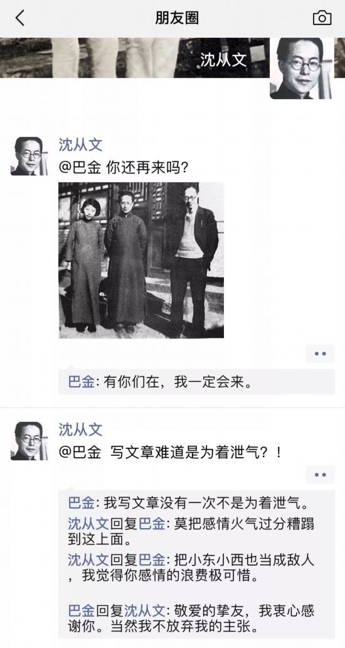The height and width of the screenshot is (648, 345).
Task: Open the 沈从文 name link on first post
Action: tap(80, 144)
